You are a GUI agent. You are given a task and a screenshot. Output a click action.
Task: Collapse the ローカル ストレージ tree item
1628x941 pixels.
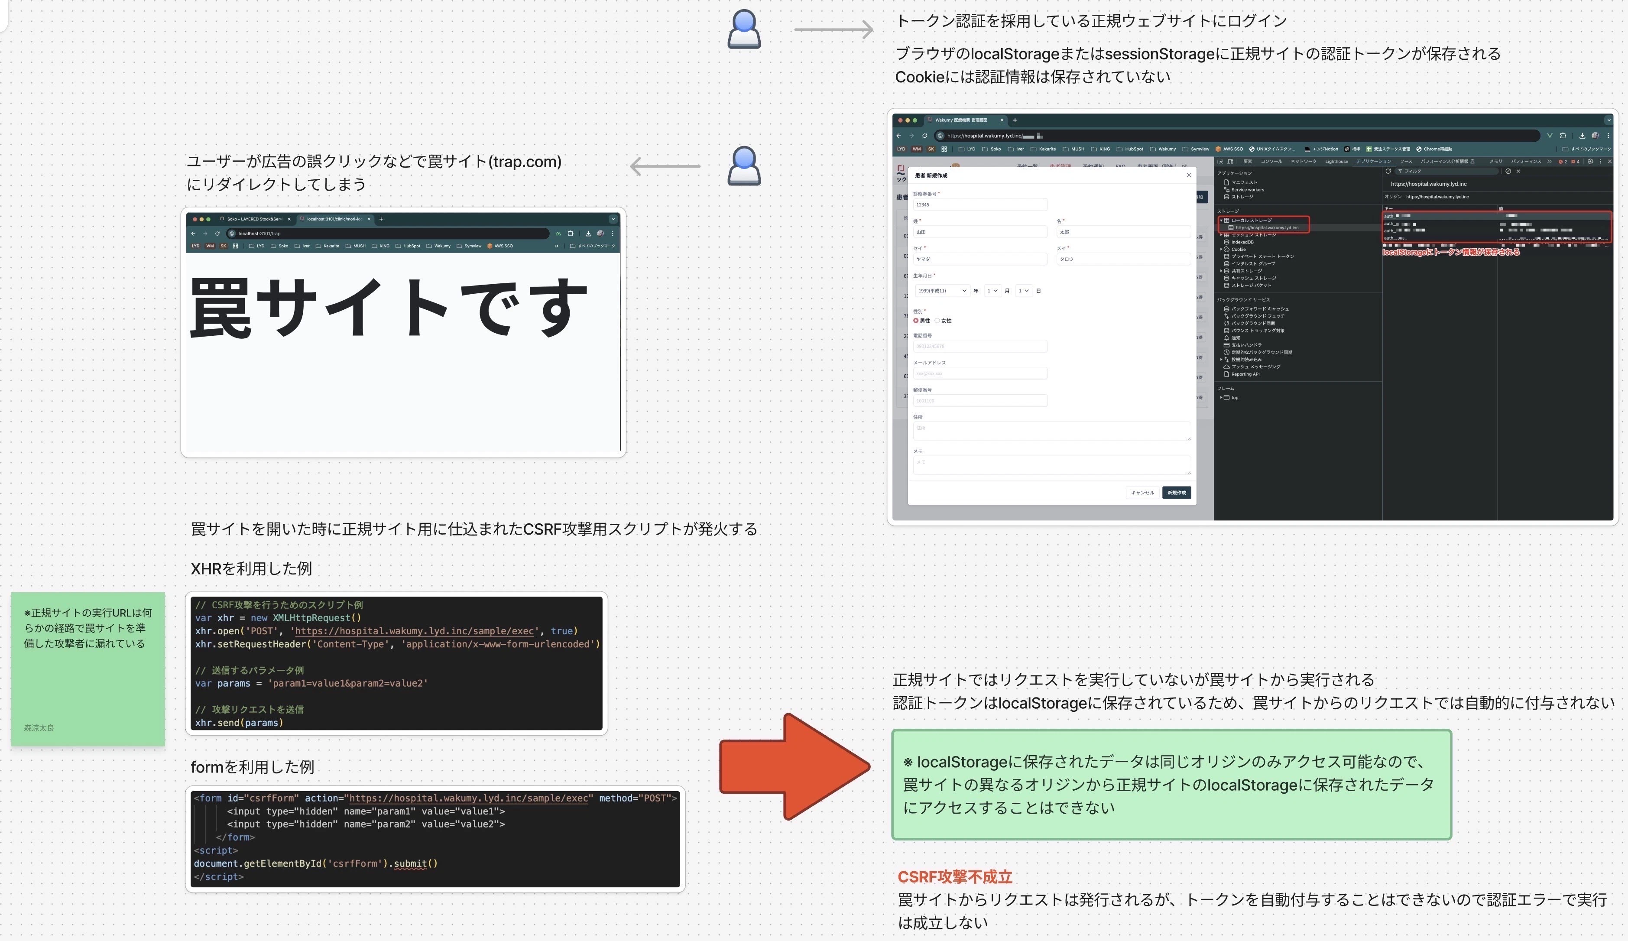coord(1221,221)
